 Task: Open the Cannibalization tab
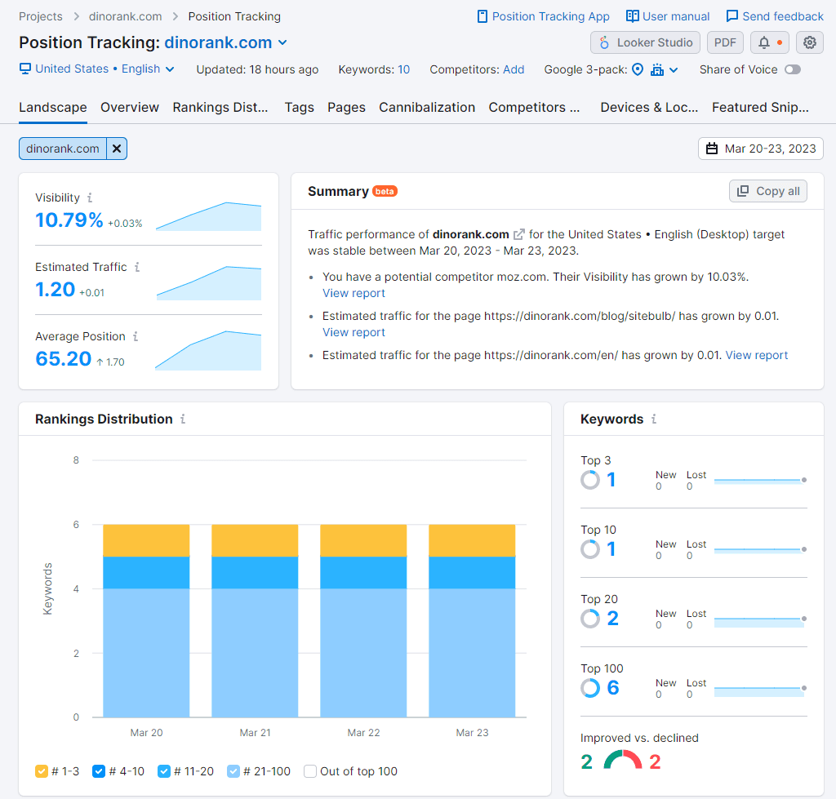tap(427, 107)
